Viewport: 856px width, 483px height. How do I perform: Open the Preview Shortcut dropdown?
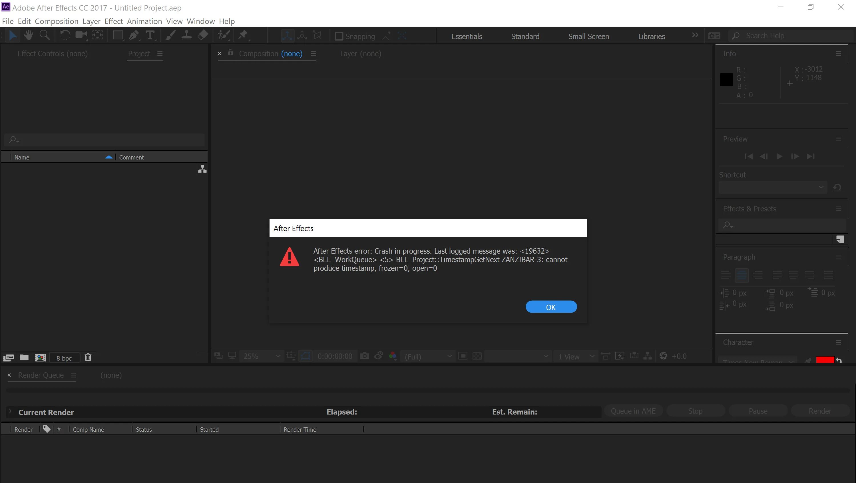(x=773, y=187)
